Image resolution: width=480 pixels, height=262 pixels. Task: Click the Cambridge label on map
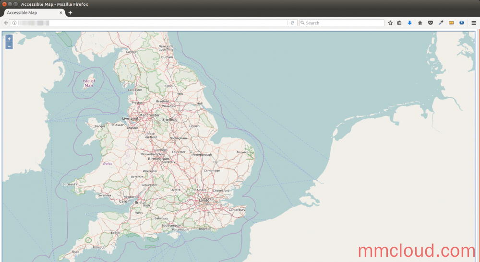point(212,171)
